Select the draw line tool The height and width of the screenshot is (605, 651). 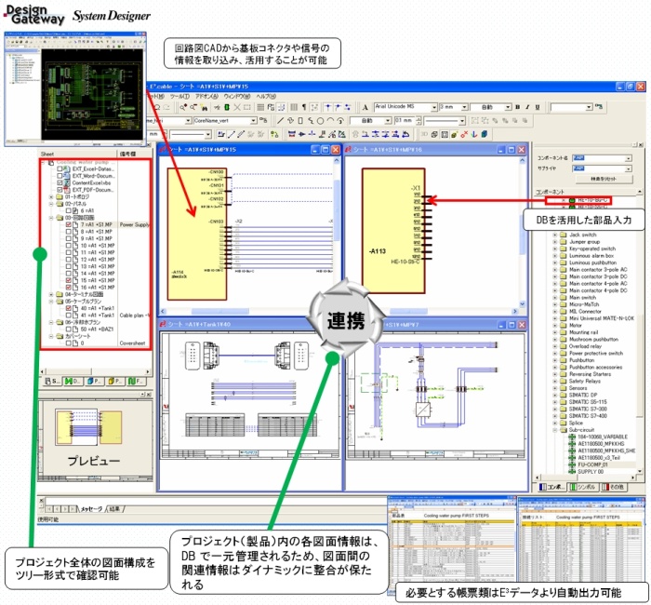[280, 121]
